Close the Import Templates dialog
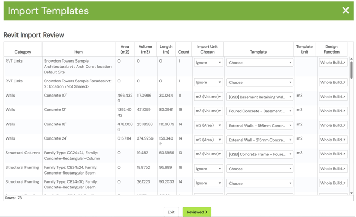The width and height of the screenshot is (356, 217). pyautogui.click(x=345, y=10)
